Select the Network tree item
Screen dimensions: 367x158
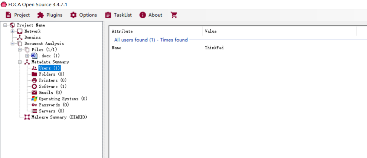(33, 31)
